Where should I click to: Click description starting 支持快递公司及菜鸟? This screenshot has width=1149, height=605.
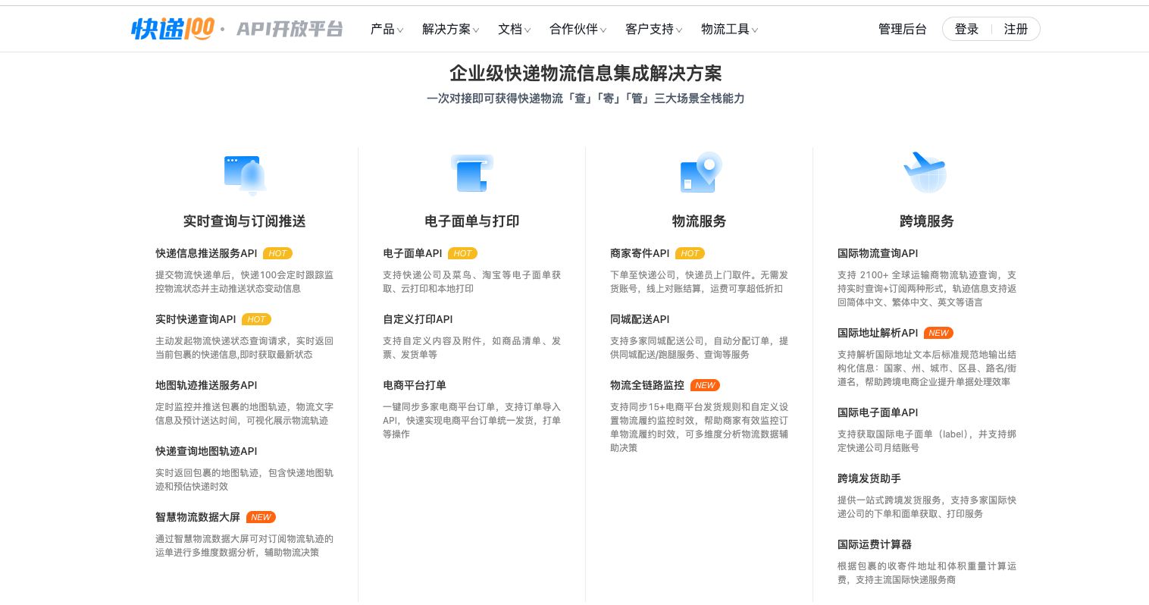point(471,282)
